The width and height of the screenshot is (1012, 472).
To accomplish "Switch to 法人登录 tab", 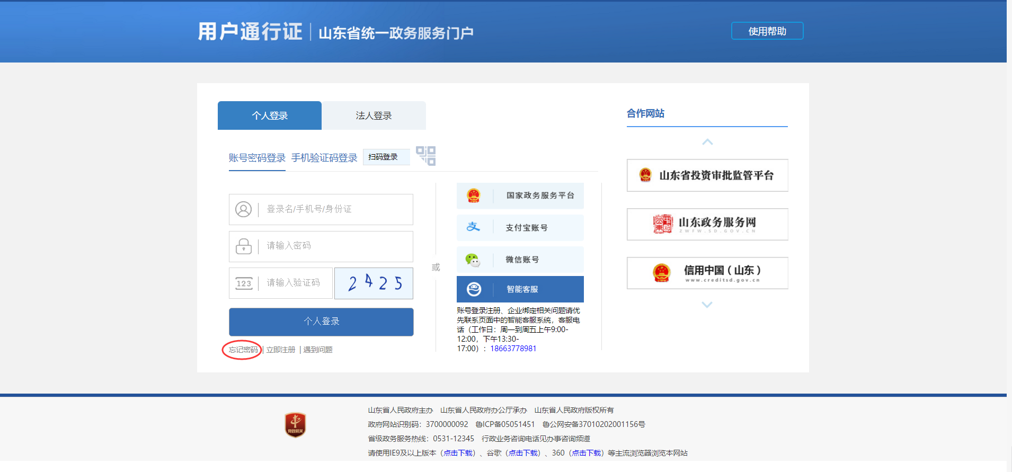I will (374, 115).
